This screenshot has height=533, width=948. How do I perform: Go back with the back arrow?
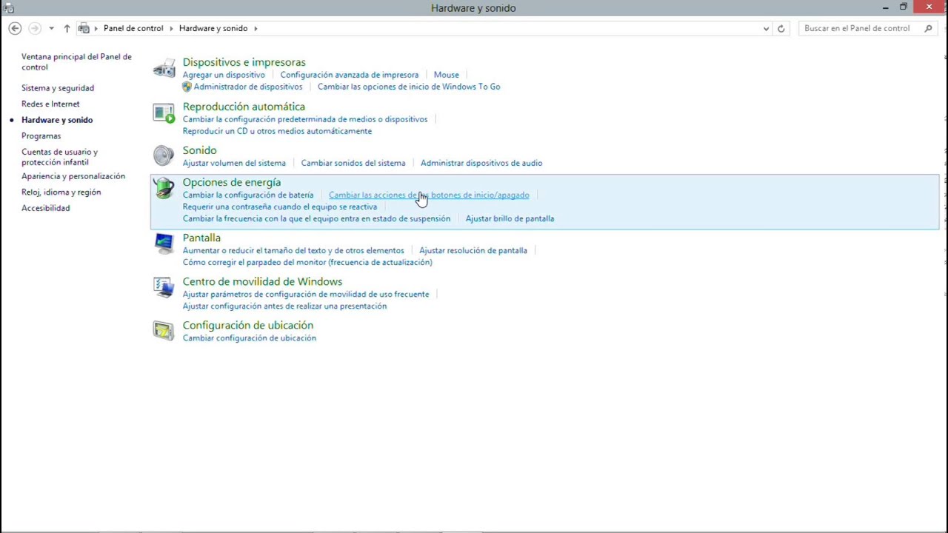pos(15,28)
